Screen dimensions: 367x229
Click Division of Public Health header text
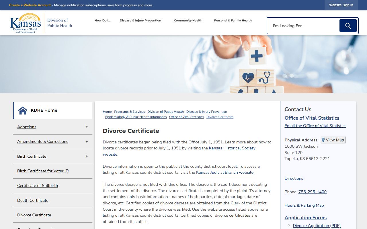pyautogui.click(x=60, y=23)
